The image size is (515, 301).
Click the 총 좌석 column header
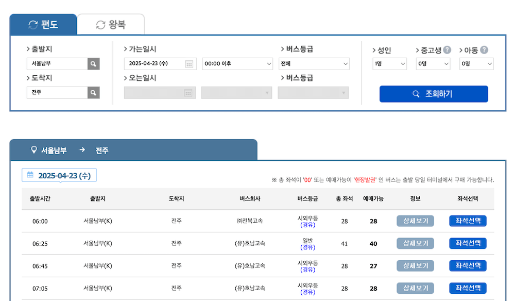tap(344, 198)
